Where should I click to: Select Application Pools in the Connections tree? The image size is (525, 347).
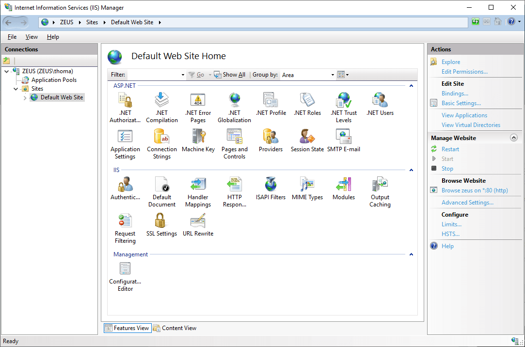[53, 79]
